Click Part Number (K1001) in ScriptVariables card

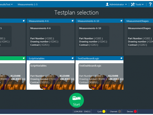click(x=42, y=76)
